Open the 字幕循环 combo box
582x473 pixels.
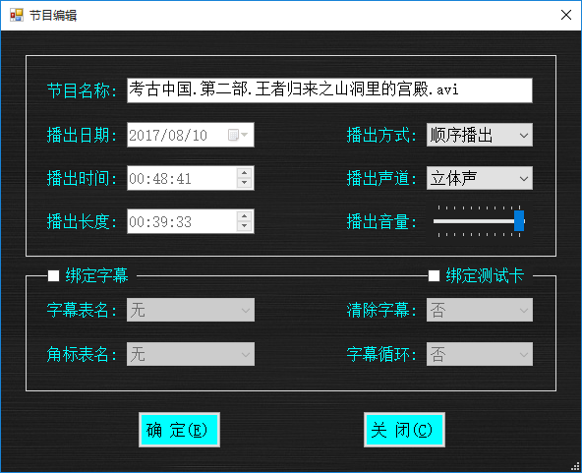(x=480, y=354)
